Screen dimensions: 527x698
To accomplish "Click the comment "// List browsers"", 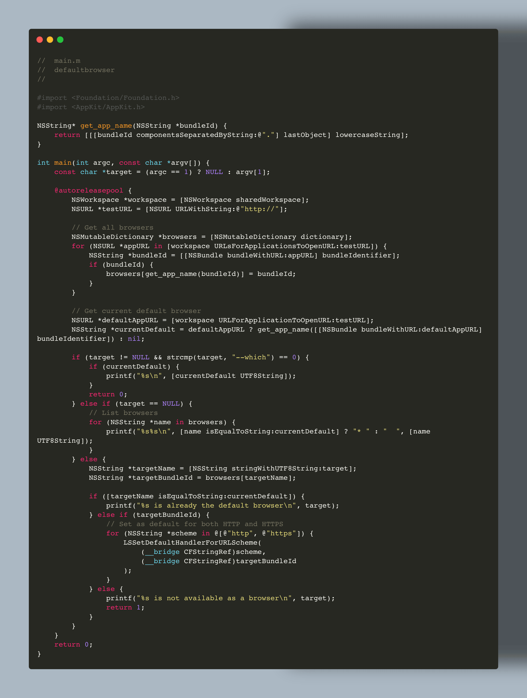I will [124, 413].
